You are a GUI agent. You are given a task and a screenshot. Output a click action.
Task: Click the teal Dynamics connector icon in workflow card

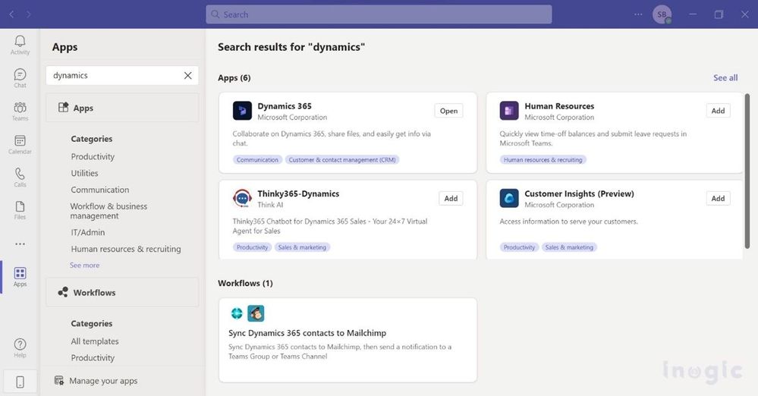tap(237, 313)
